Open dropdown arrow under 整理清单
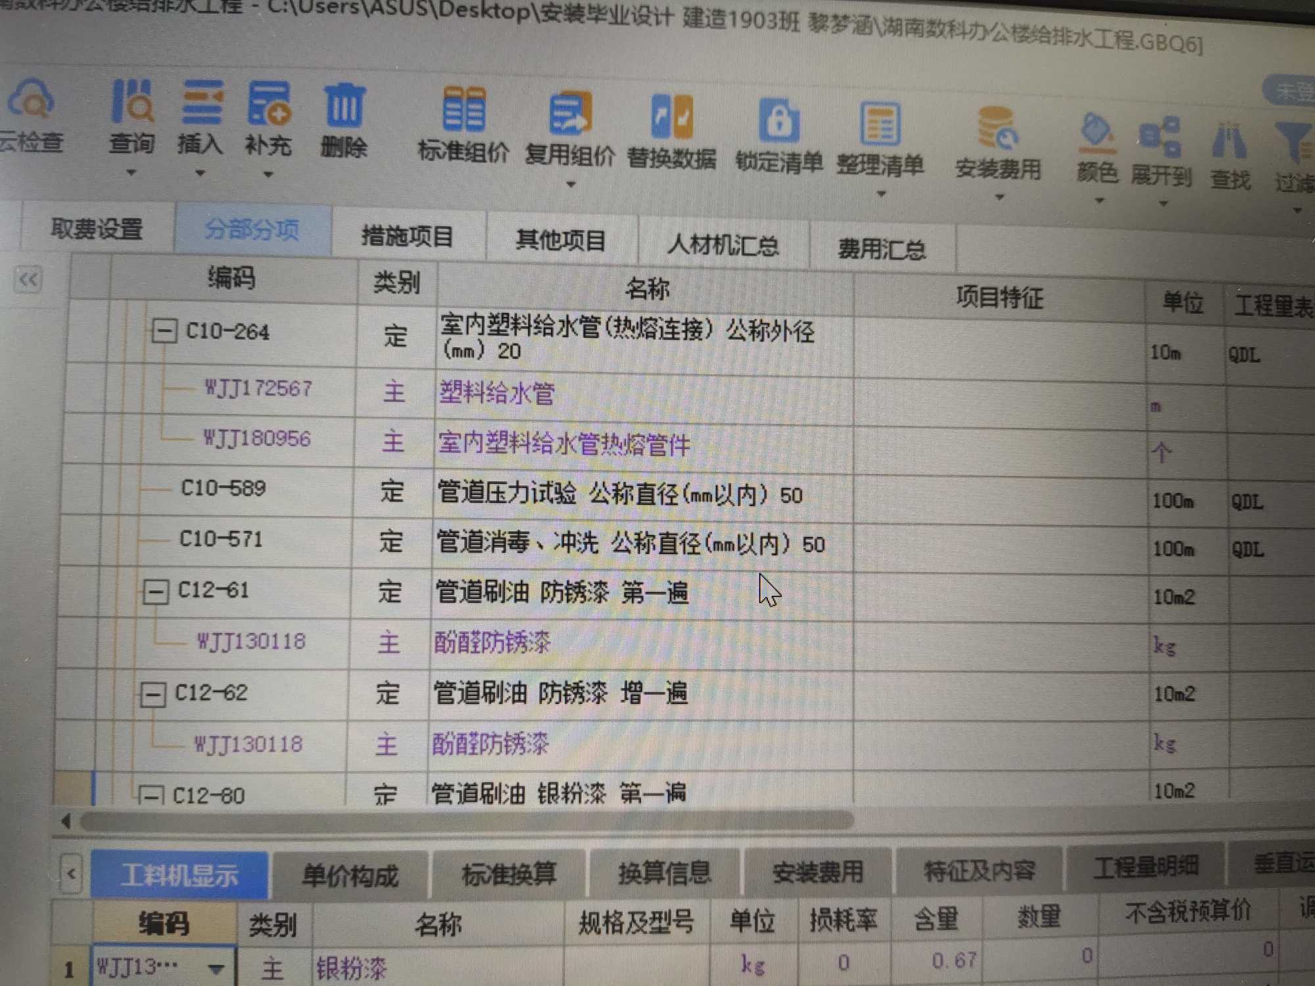Screen dimensions: 1315x986 pyautogui.click(x=882, y=194)
